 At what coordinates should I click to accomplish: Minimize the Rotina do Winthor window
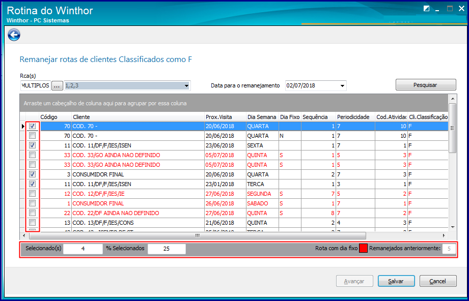coord(437,10)
